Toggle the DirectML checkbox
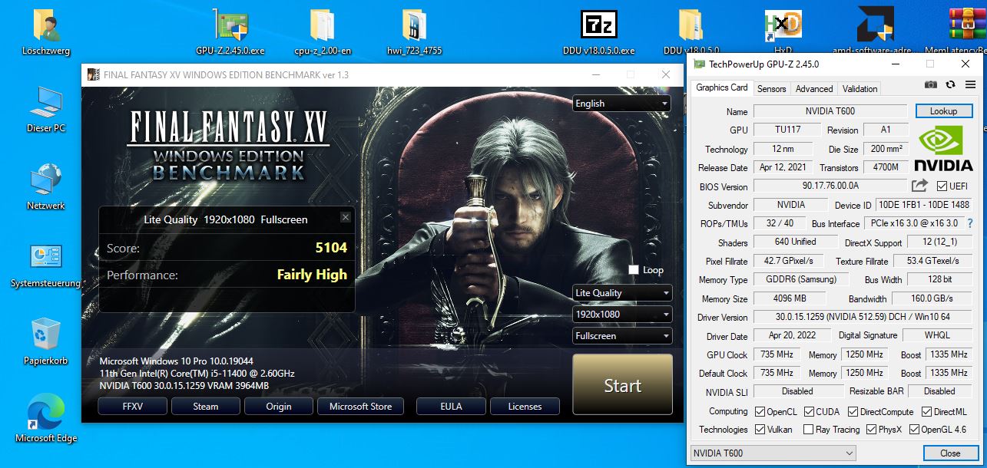Viewport: 987px width, 468px height. pos(926,412)
